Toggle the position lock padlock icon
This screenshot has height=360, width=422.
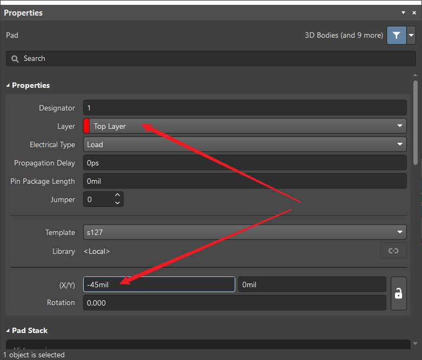point(399,293)
